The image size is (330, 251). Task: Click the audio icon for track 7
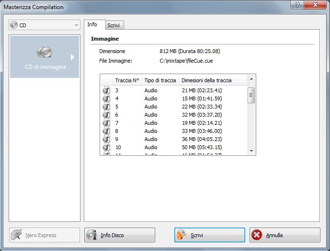106,123
